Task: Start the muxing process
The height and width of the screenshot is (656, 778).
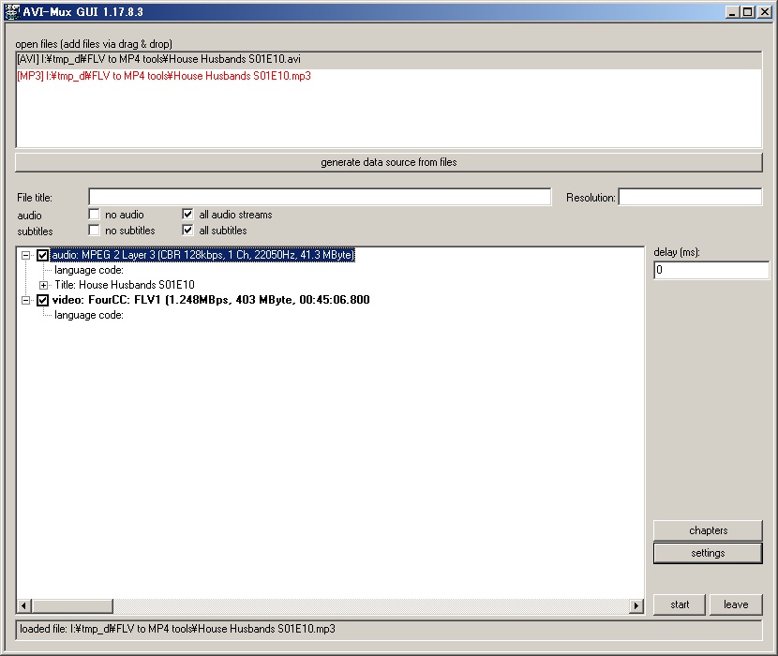Action: coord(679,604)
